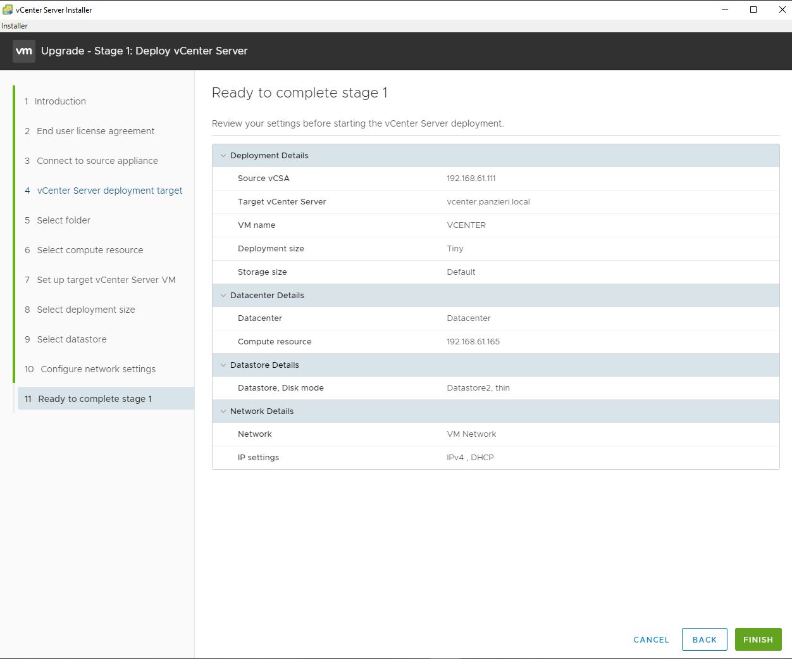This screenshot has width=792, height=659.
Task: Go to End user license agreement step
Action: pos(89,131)
